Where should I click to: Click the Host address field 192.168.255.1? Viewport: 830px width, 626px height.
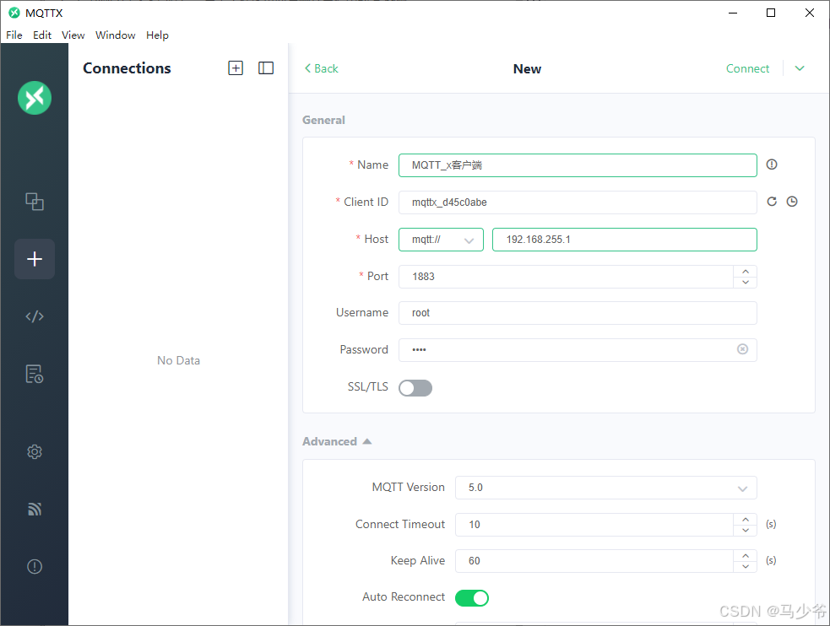(x=625, y=240)
